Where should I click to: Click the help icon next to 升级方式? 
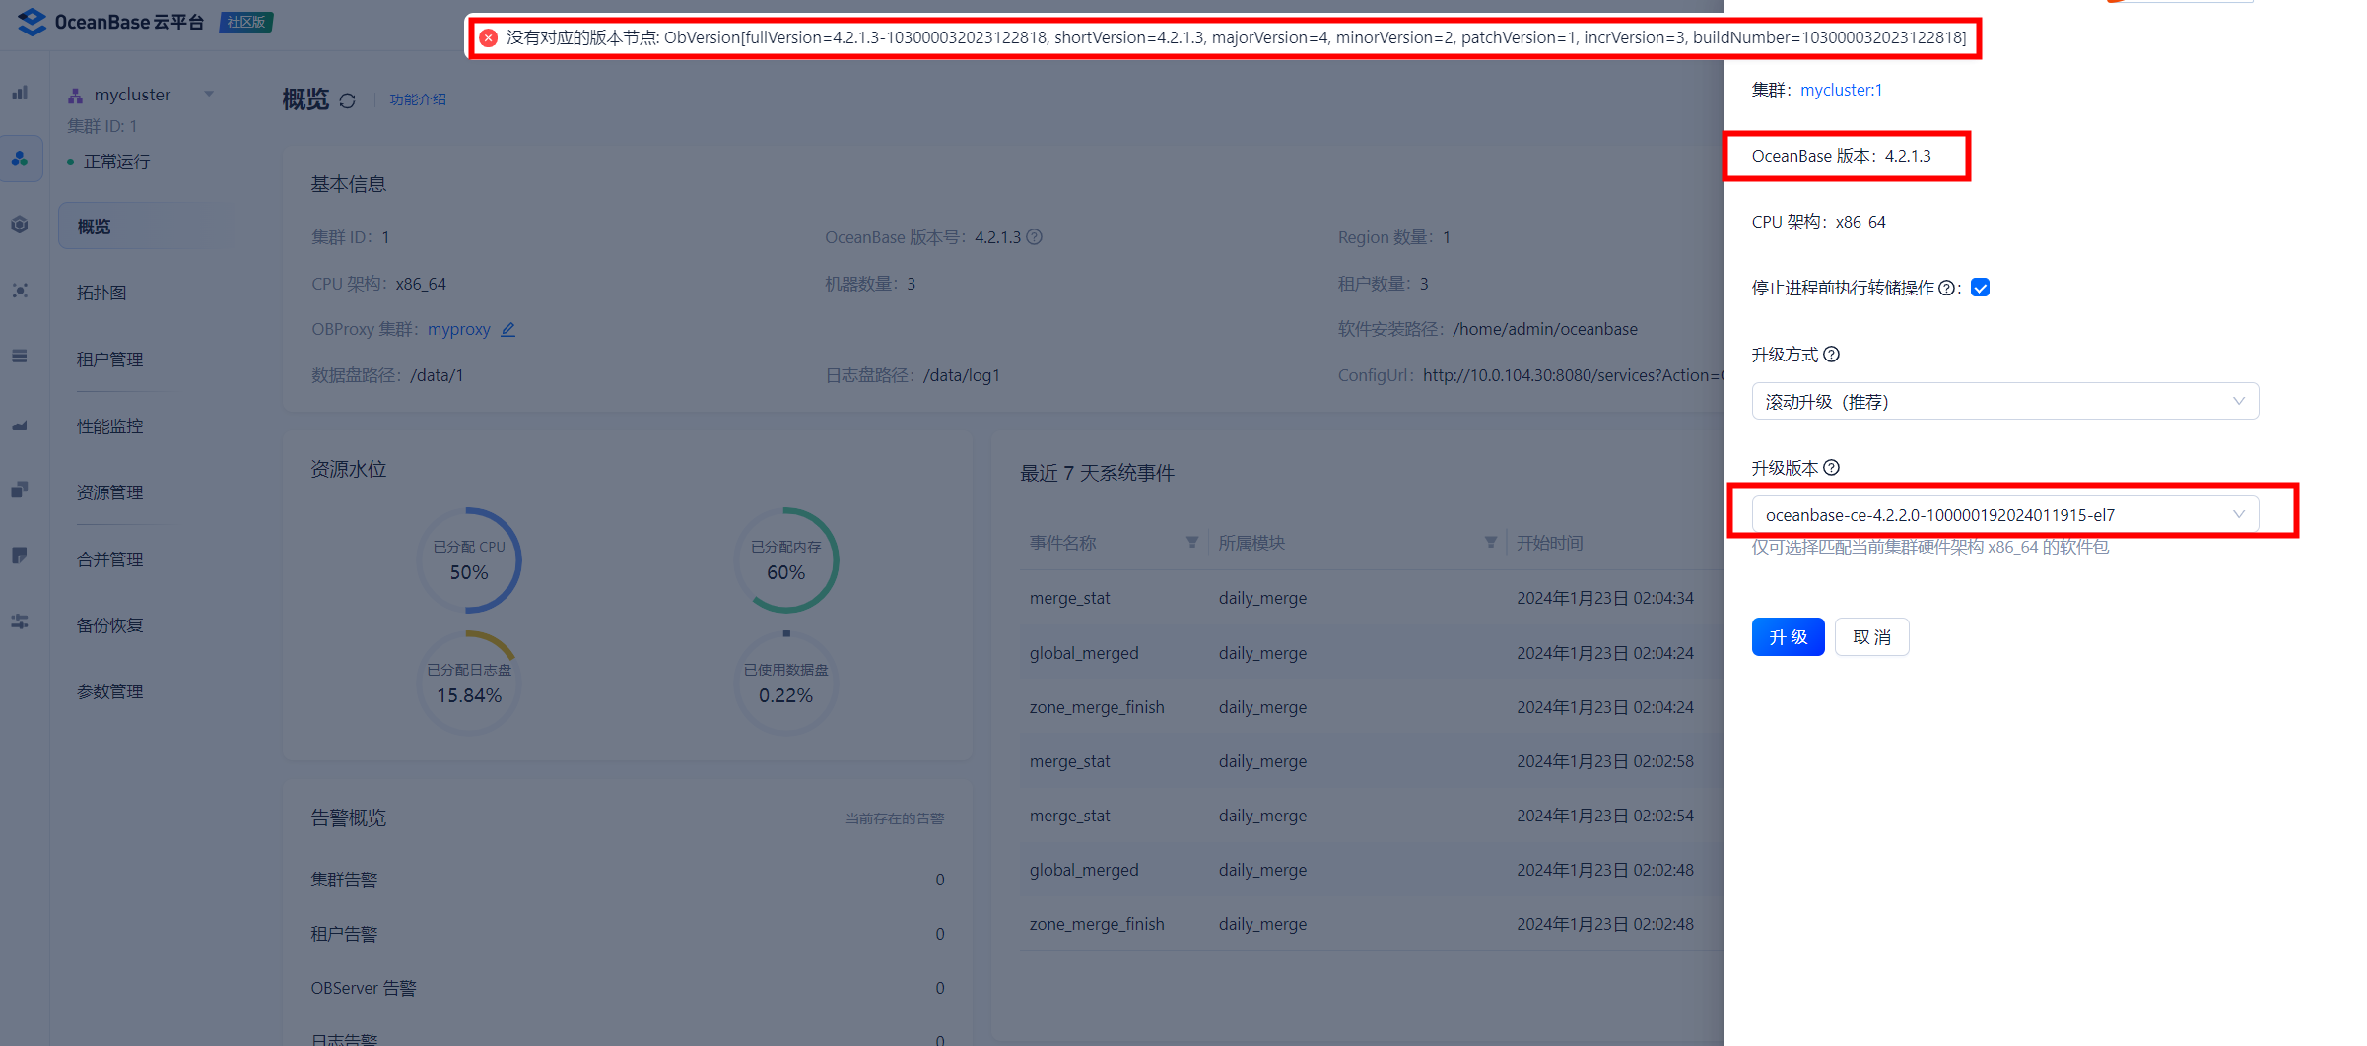[1831, 355]
